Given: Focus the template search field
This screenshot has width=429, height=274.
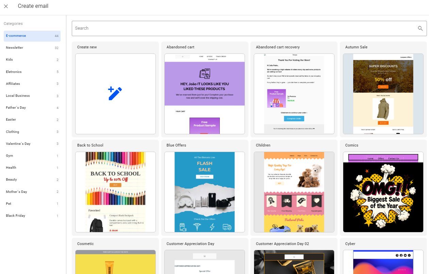Looking at the screenshot, I should click(243, 28).
